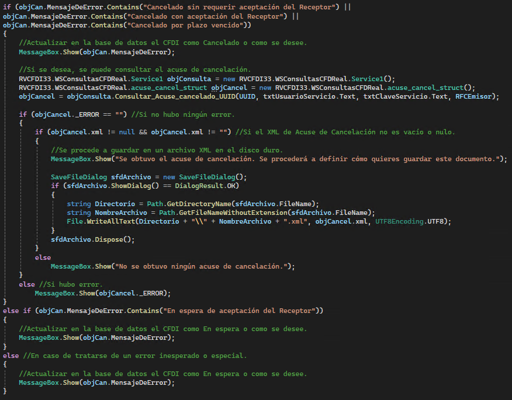The image size is (512, 400).
Task: Click the "acuse_cancel_struct objCancel" variable declaration
Action: click(189, 88)
